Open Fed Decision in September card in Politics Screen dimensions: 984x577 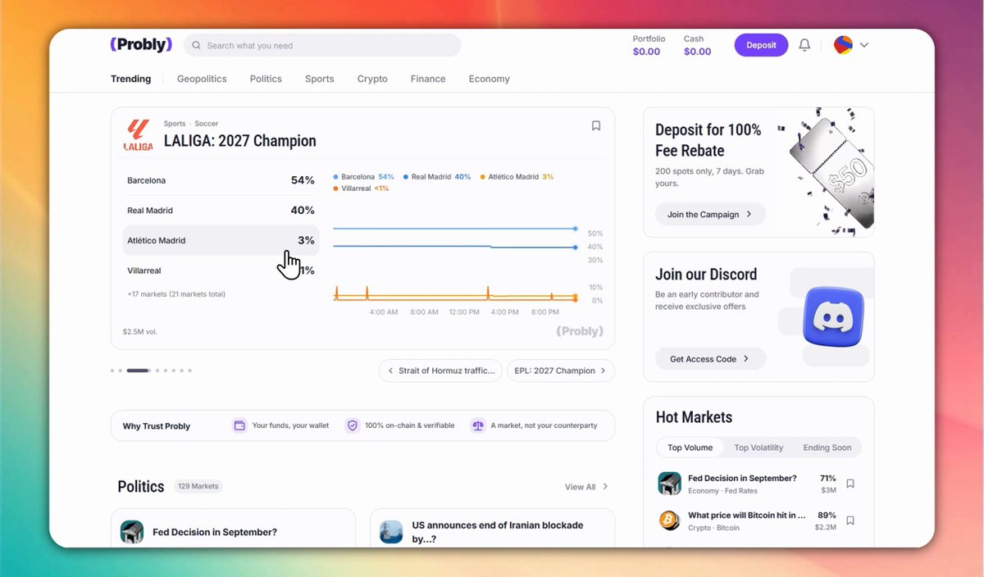point(233,528)
